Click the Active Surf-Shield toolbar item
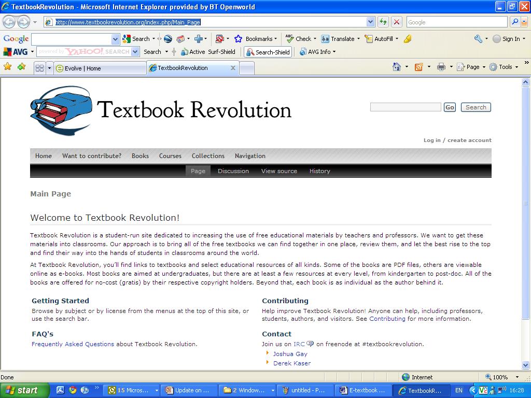Image resolution: width=531 pixels, height=398 pixels. pyautogui.click(x=208, y=52)
